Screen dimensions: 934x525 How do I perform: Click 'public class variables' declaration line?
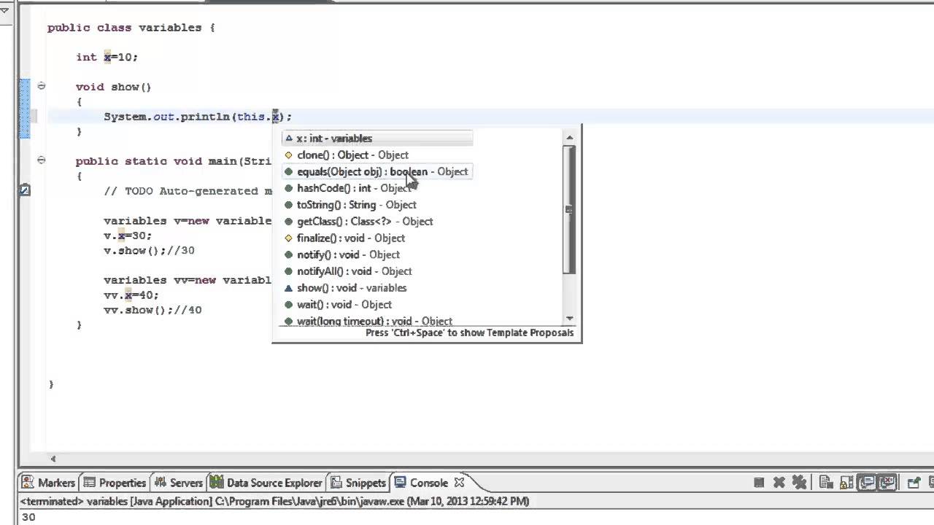point(131,28)
